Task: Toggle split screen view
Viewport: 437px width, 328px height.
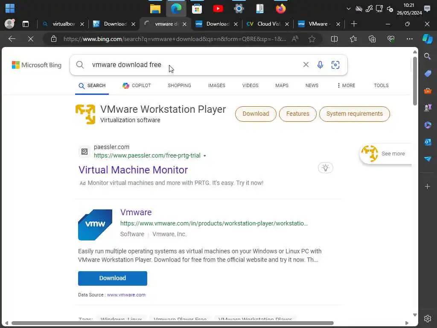Action: pyautogui.click(x=334, y=39)
